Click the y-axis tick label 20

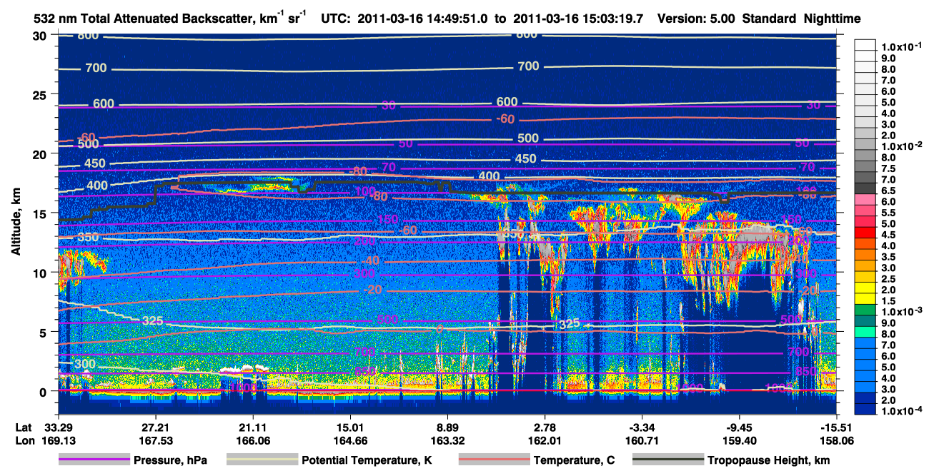tap(41, 153)
